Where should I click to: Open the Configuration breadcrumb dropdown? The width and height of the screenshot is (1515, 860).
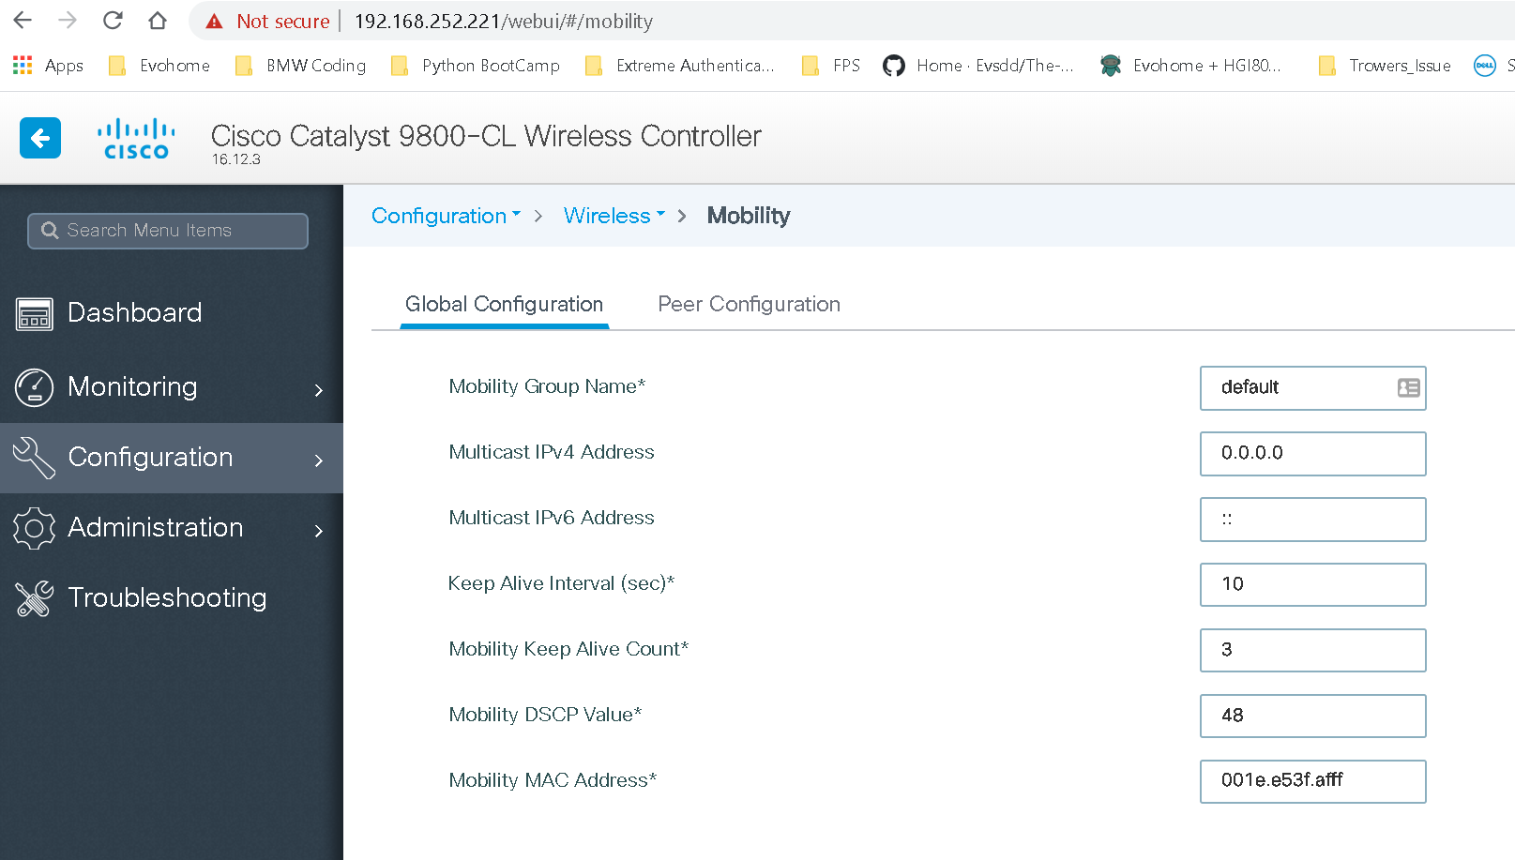pyautogui.click(x=446, y=216)
